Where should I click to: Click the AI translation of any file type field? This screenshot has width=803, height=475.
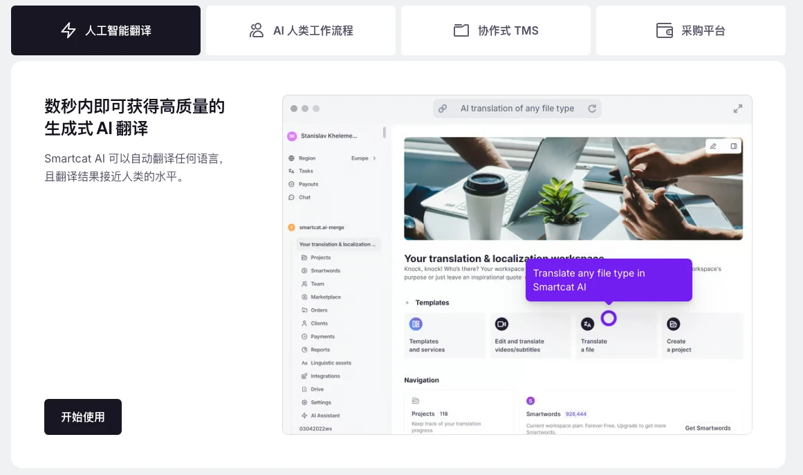tap(517, 109)
